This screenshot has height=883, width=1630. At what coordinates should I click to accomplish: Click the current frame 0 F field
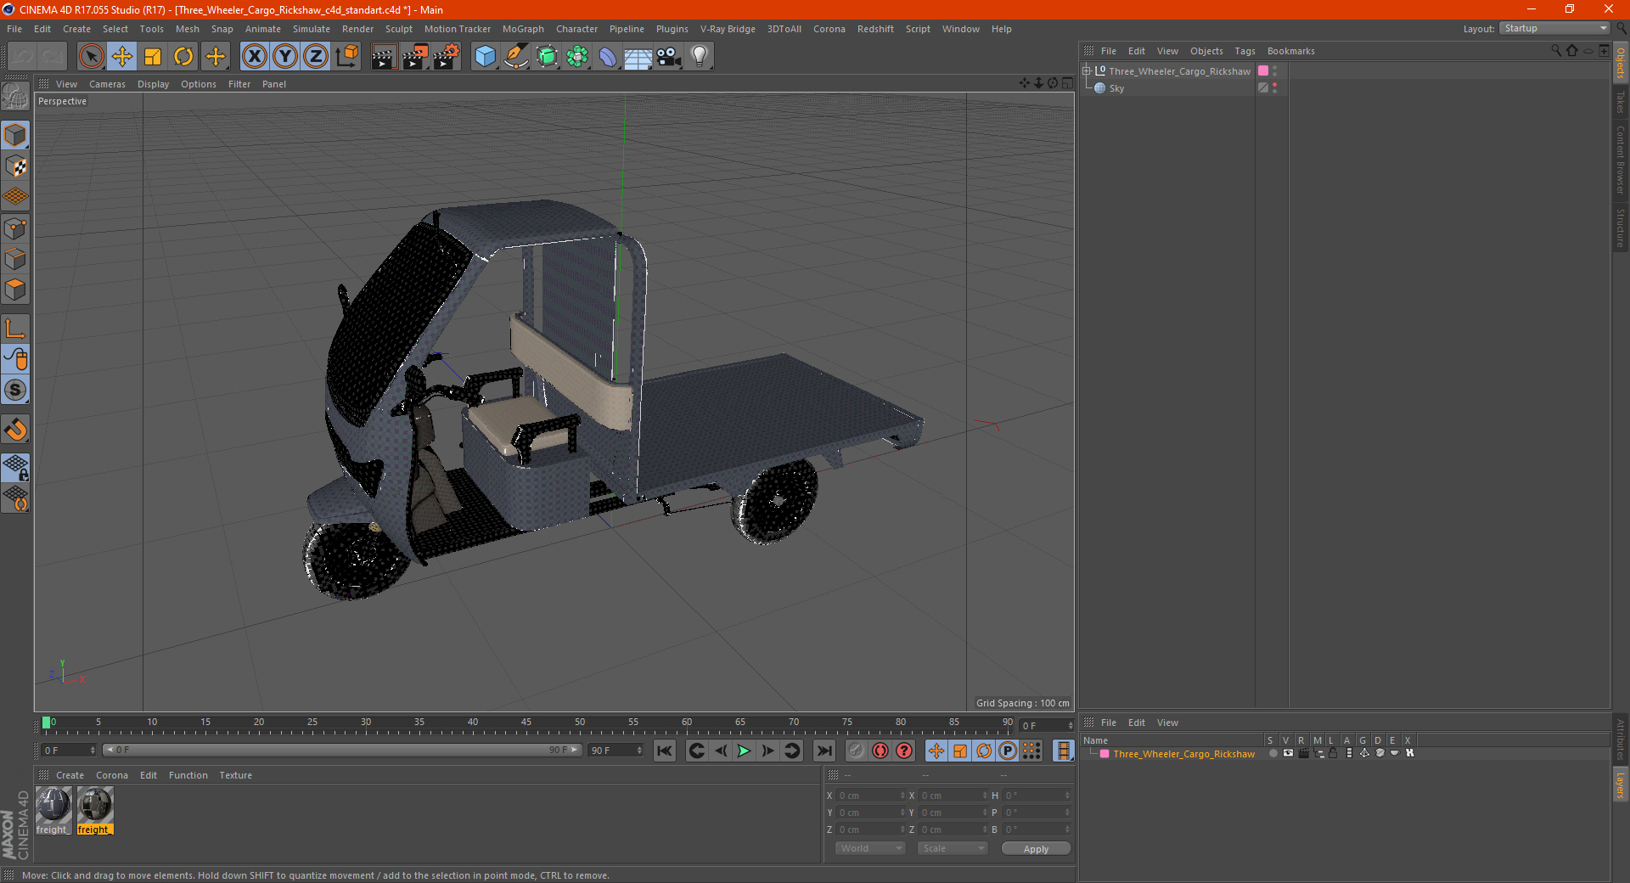click(69, 751)
